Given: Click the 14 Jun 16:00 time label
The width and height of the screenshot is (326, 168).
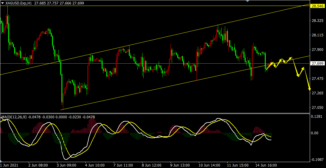Looking at the screenshot, I should (x=267, y=165).
